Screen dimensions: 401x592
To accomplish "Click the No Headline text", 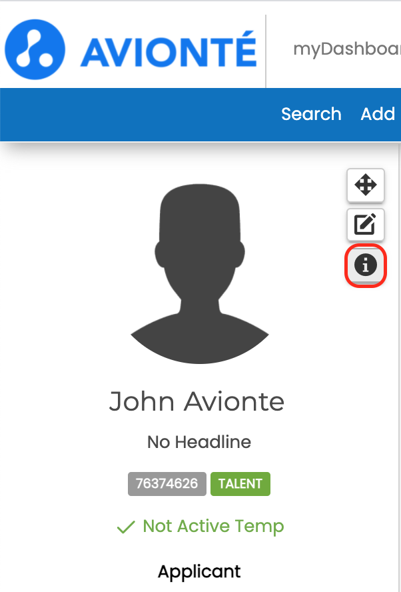I will coord(199,442).
